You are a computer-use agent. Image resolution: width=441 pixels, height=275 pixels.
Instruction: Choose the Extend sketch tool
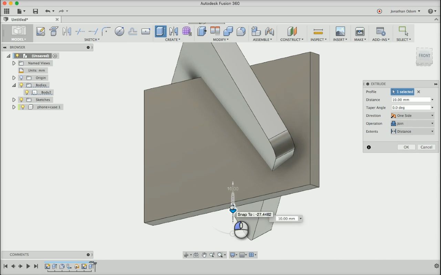coord(93,31)
